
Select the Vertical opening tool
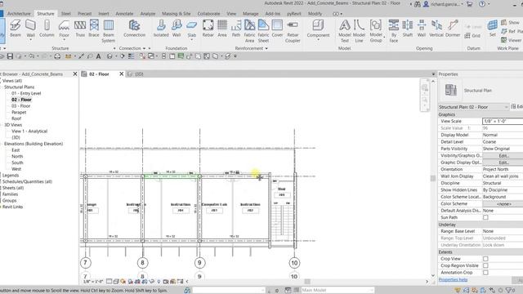pyautogui.click(x=436, y=29)
